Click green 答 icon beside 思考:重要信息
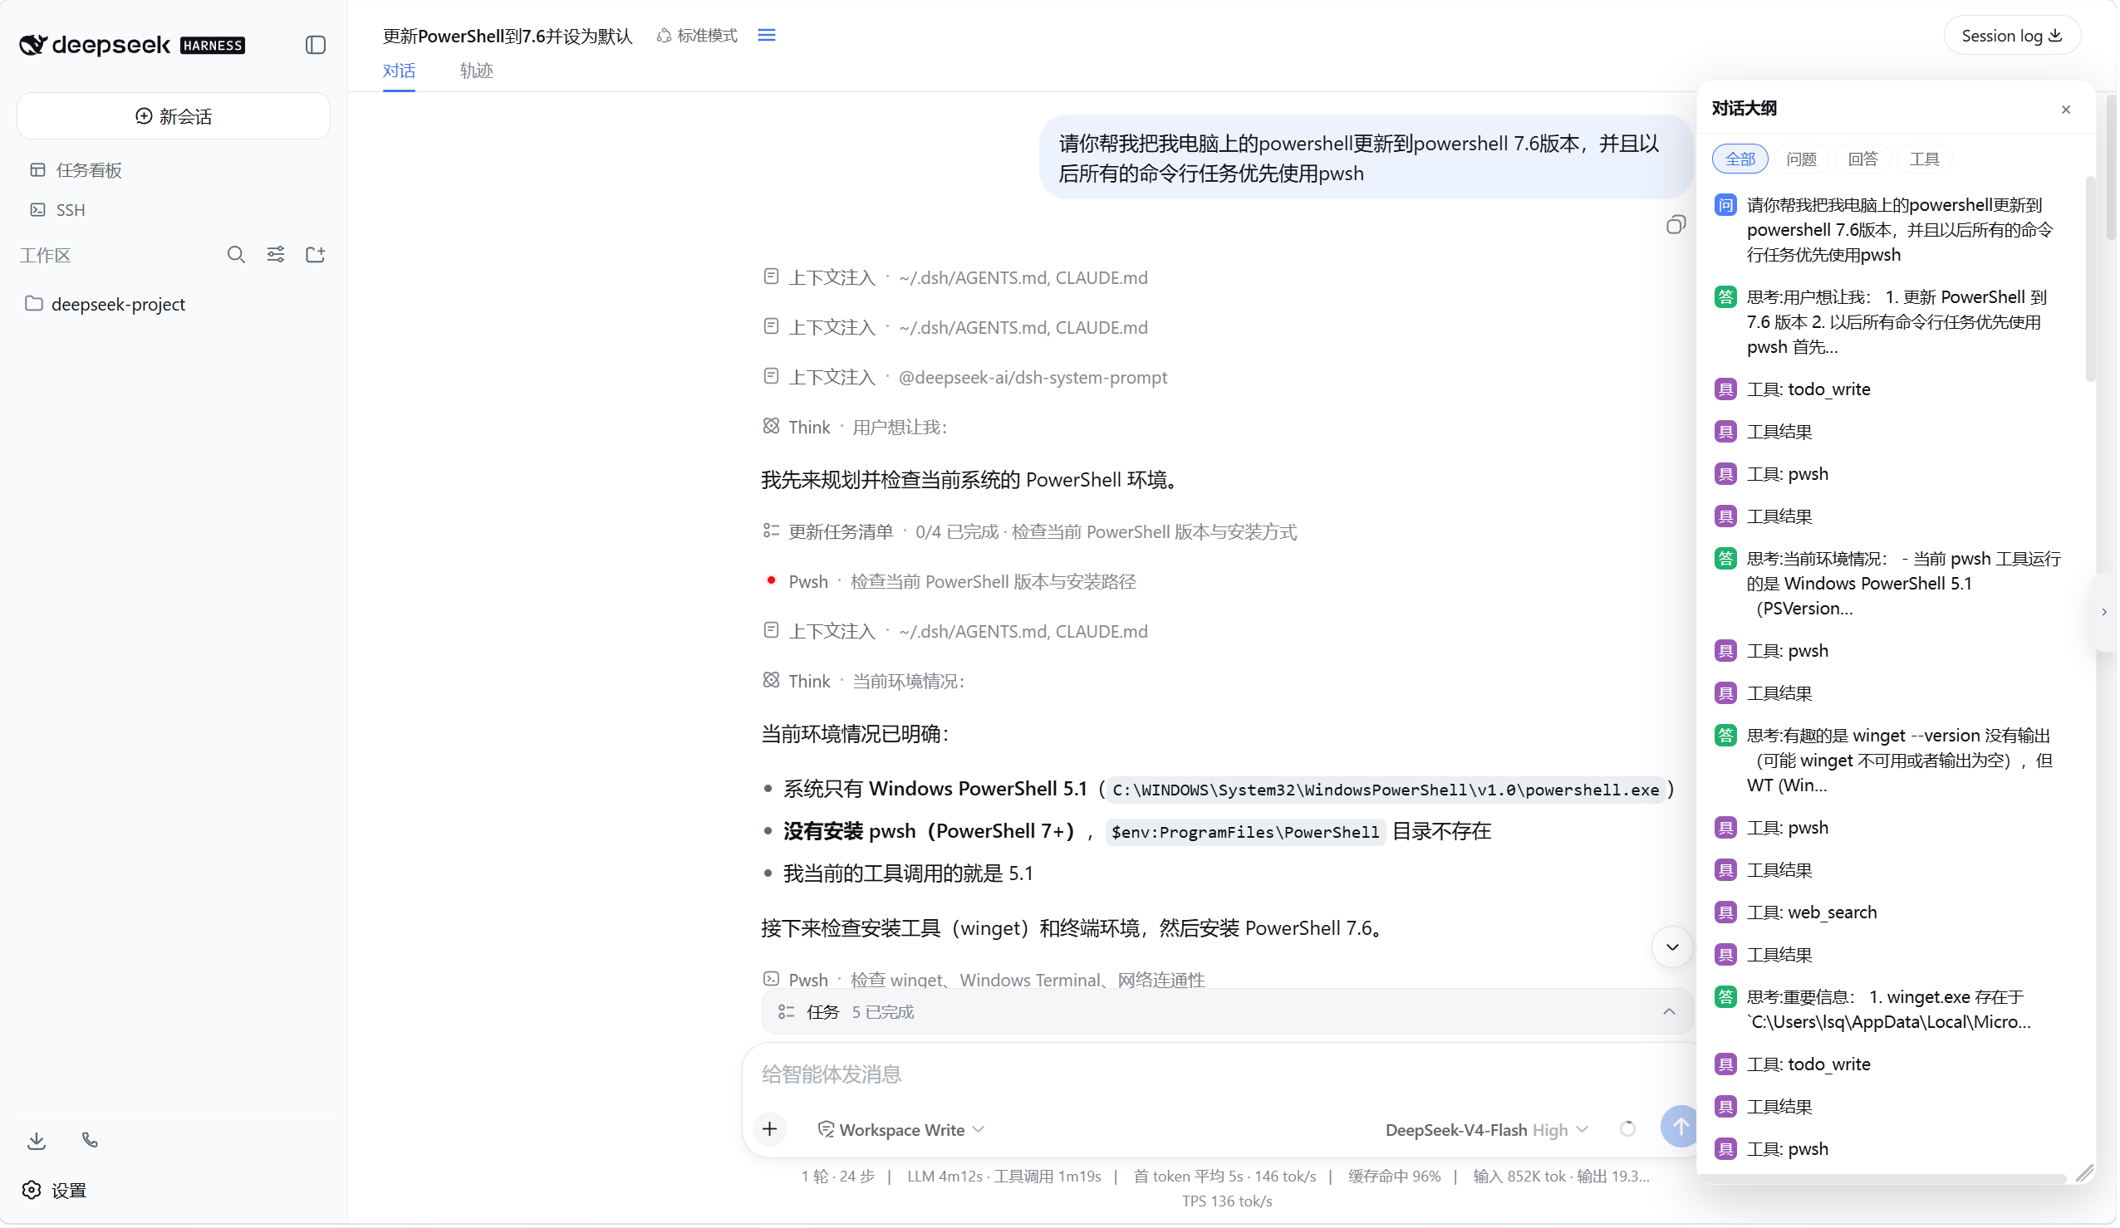2120x1228 pixels. tap(1725, 997)
